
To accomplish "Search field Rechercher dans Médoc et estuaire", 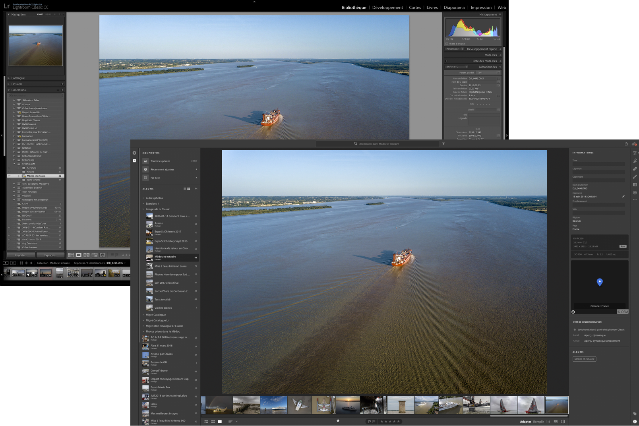I will tap(378, 144).
